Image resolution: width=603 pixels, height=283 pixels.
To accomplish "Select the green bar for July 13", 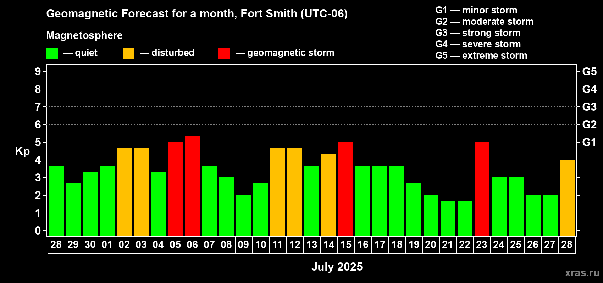I will tap(311, 201).
